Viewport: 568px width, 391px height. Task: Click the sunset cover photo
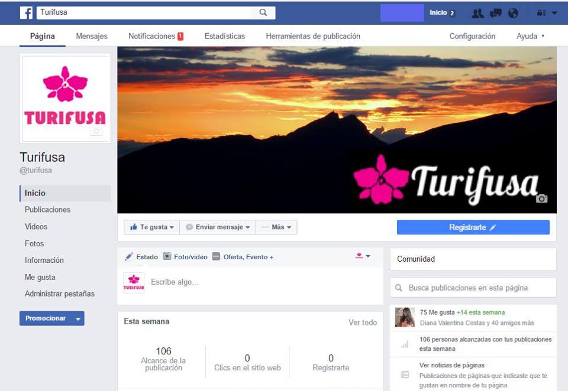pos(337,130)
